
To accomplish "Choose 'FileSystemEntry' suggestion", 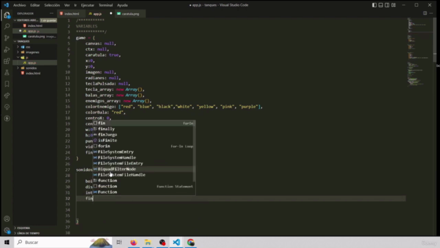I will 144,152.
